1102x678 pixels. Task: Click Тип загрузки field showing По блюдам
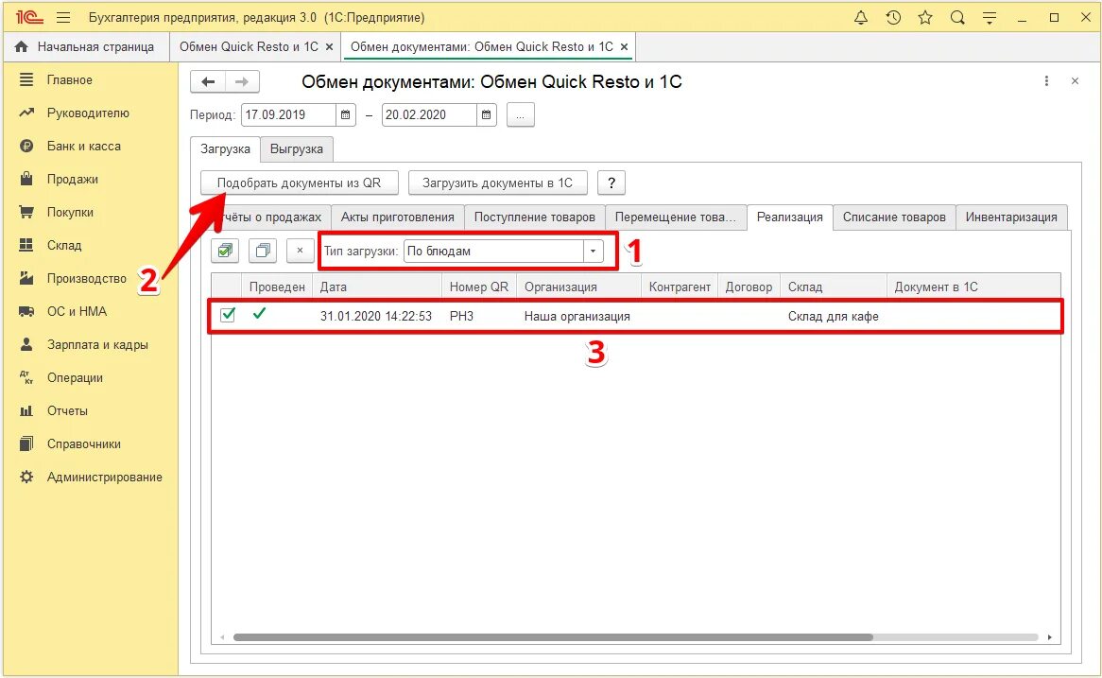click(x=493, y=252)
